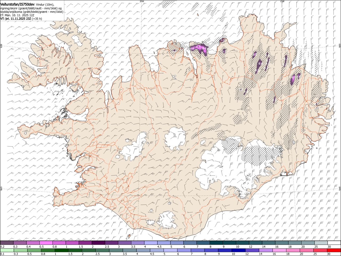This screenshot has height=256, width=341.
Task: Pick the lower legend swatch labeled 0.5
Action: coord(34,250)
